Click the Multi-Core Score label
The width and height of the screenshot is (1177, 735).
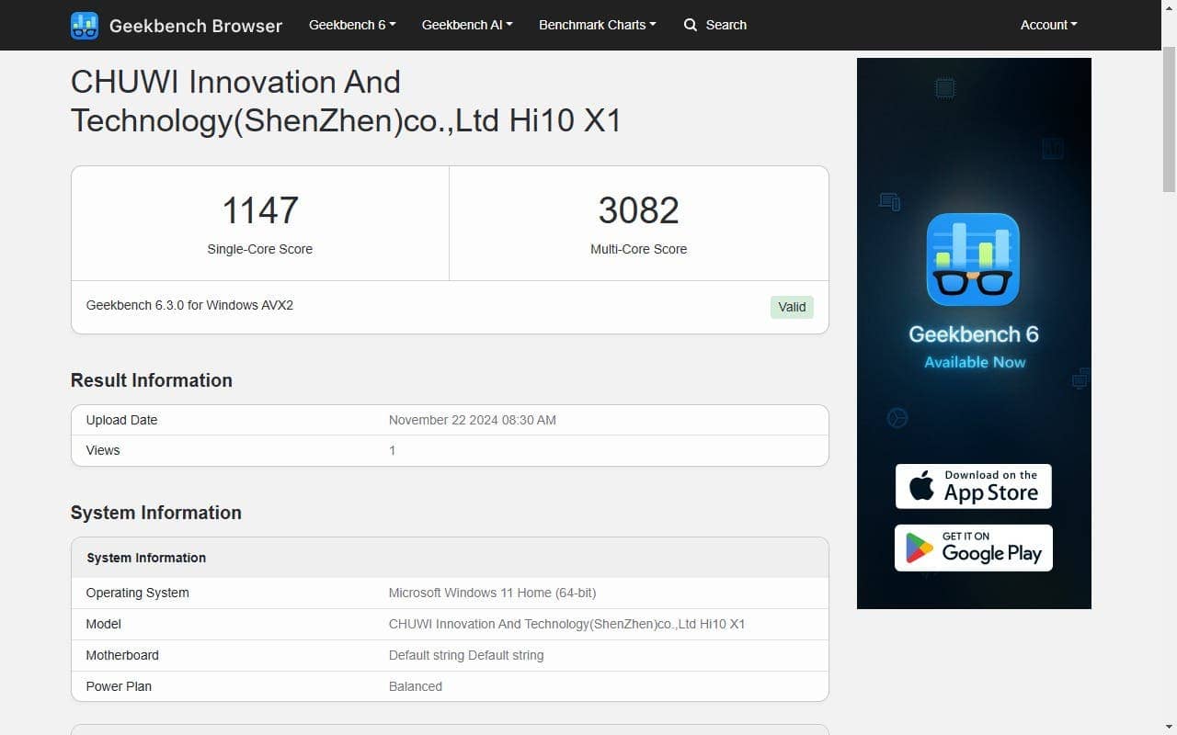tap(638, 249)
